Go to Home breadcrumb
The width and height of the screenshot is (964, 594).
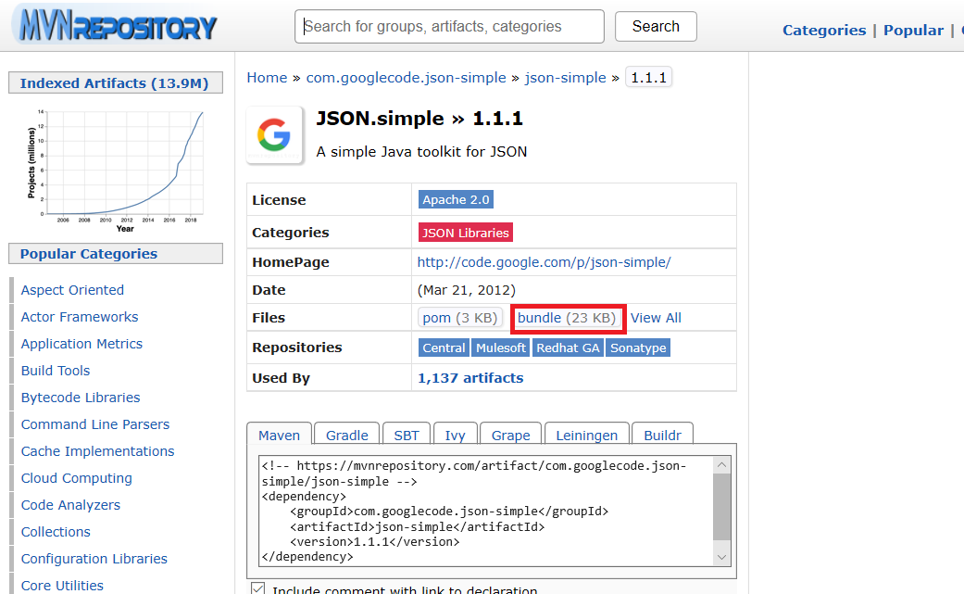tap(267, 78)
